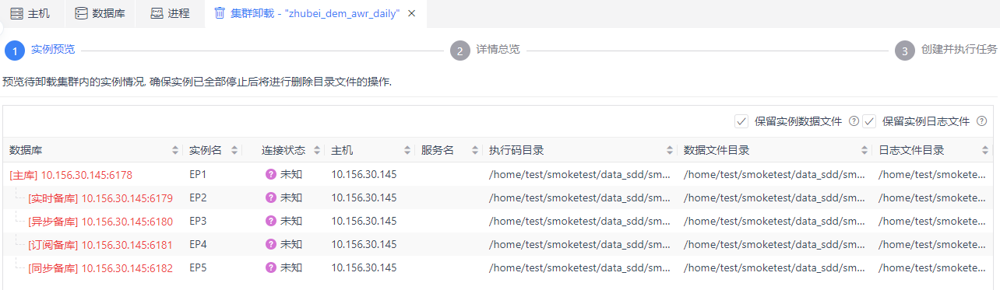Viewport: 1000px width, 290px height.
Task: Go to step 2 详情总览
Action: (x=485, y=50)
